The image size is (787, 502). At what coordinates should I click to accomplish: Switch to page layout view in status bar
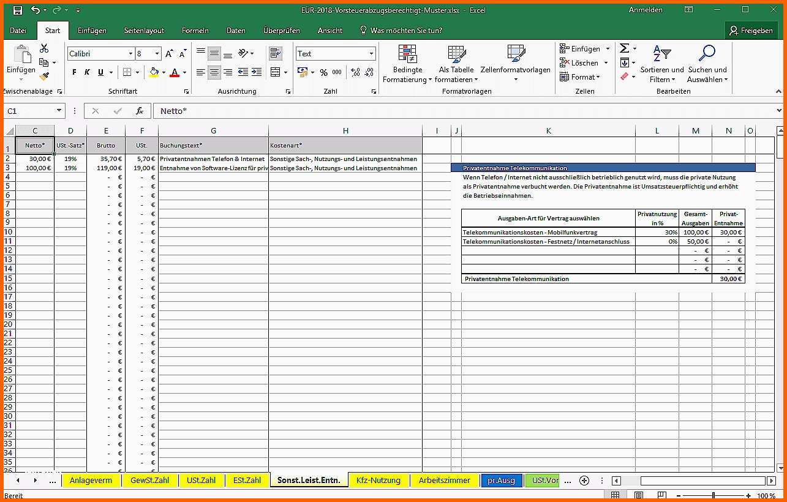639,495
